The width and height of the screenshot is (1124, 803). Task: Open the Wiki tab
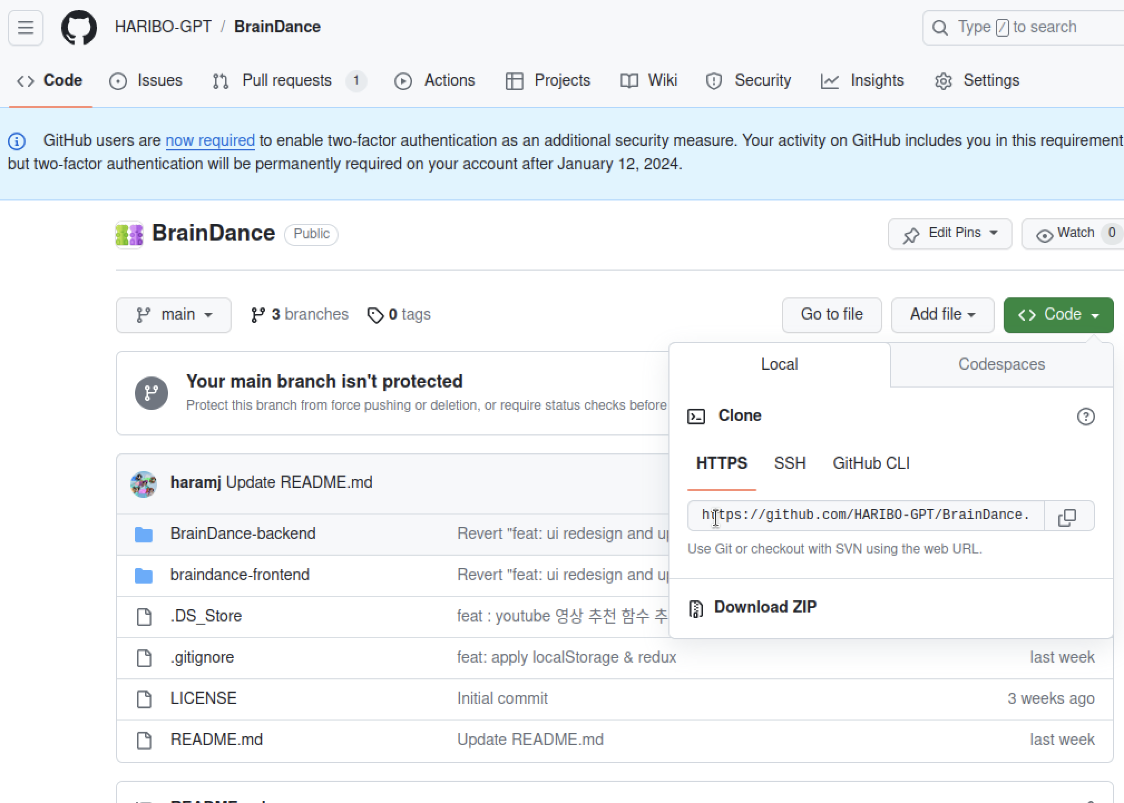(649, 81)
